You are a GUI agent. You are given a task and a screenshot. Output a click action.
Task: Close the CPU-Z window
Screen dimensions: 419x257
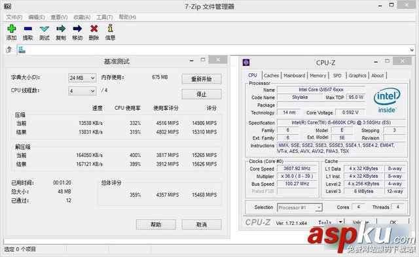[x=402, y=61]
